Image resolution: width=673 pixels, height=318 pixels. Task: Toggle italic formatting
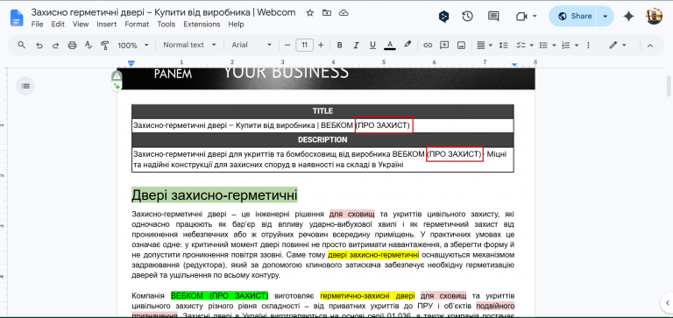(356, 45)
